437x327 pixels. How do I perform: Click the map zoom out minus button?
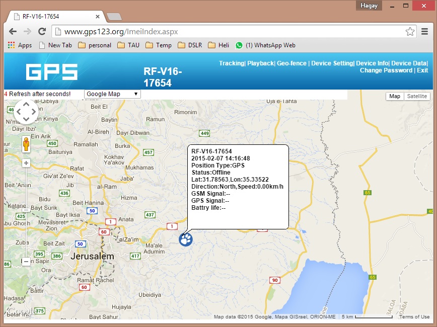click(26, 262)
